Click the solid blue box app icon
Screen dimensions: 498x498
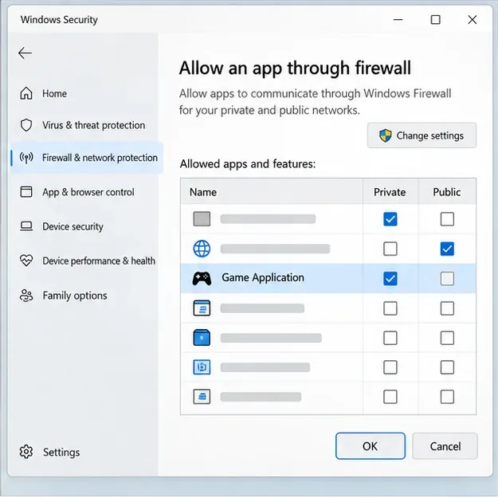click(202, 338)
